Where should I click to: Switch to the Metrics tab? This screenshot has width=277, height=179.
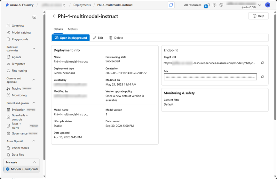click(73, 29)
